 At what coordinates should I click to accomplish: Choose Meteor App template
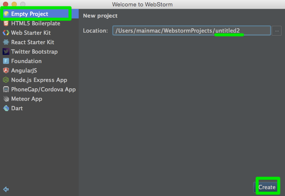tap(39, 99)
